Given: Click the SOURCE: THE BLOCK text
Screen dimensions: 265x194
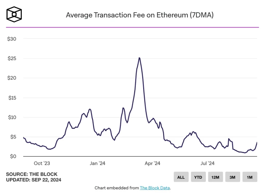Looking at the screenshot, I should pyautogui.click(x=32, y=174).
